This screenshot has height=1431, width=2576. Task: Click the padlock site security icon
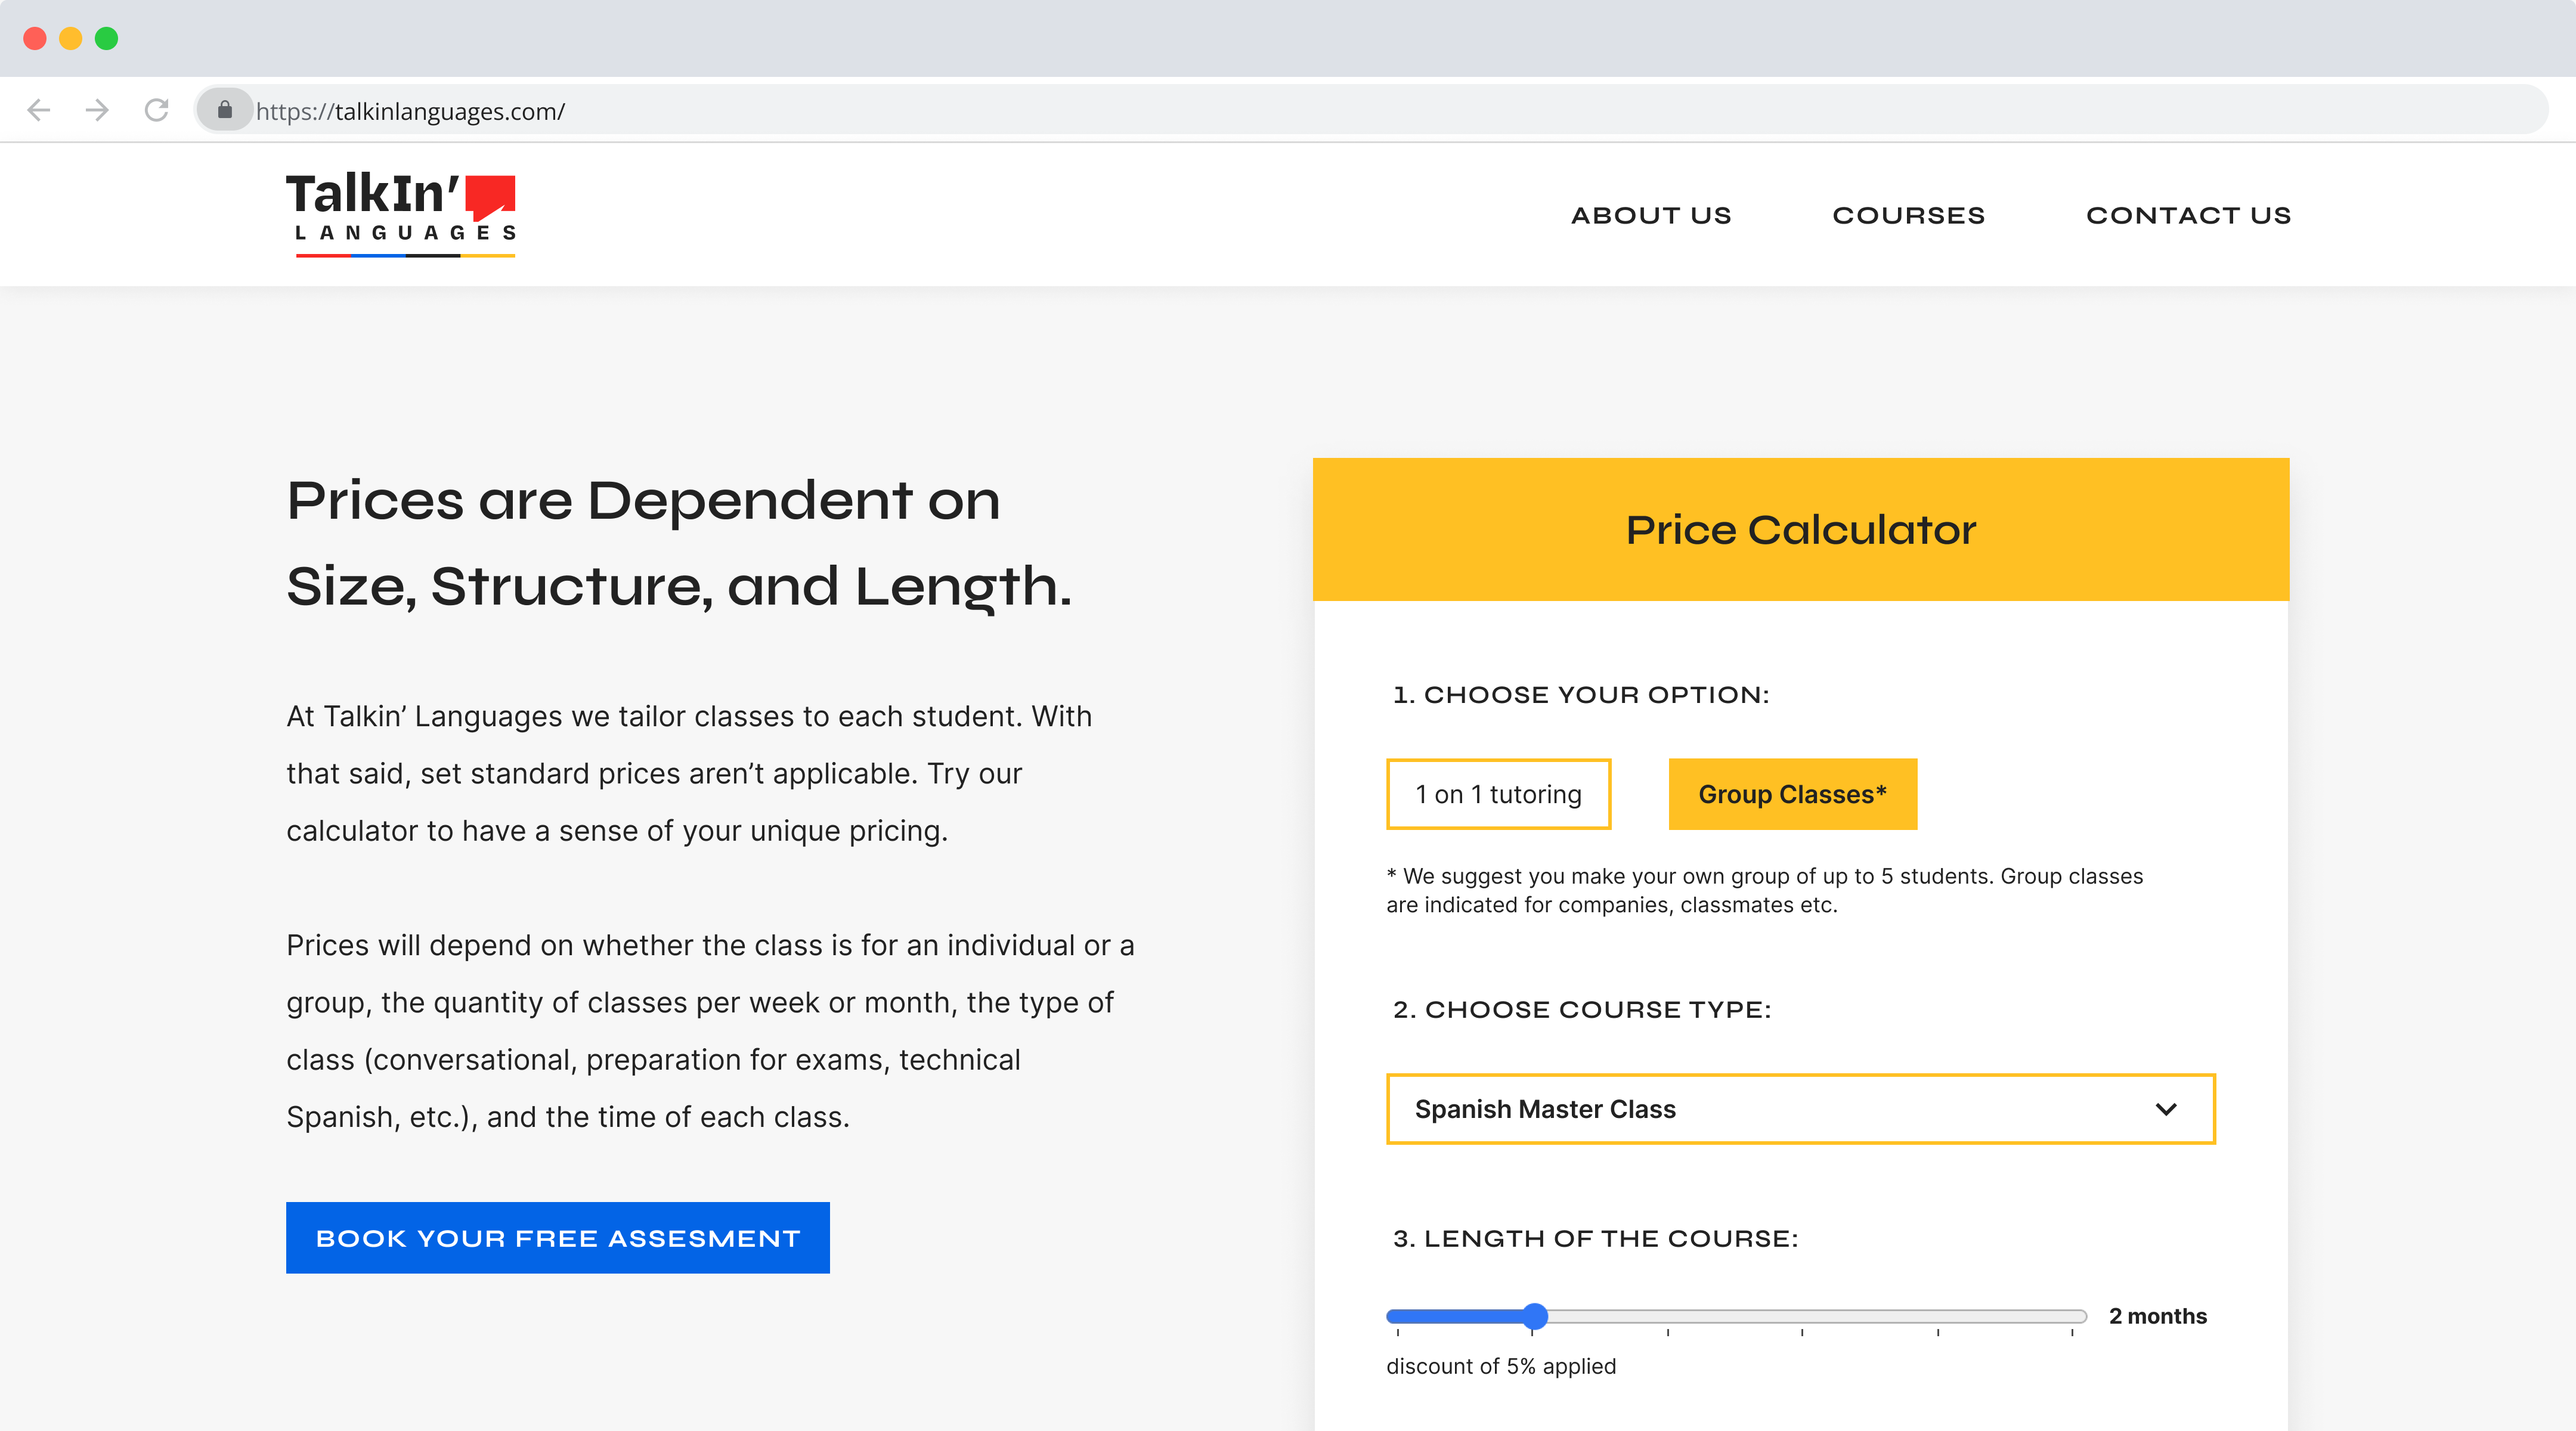pos(225,110)
